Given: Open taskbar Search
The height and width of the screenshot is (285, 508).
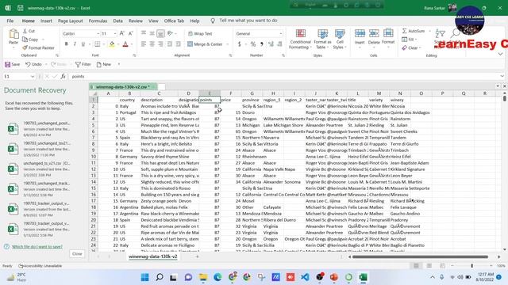Looking at the screenshot, I should 159,277.
